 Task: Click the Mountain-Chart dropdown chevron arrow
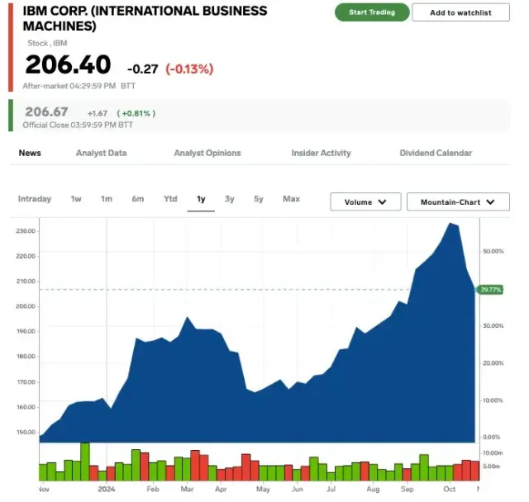coord(492,202)
